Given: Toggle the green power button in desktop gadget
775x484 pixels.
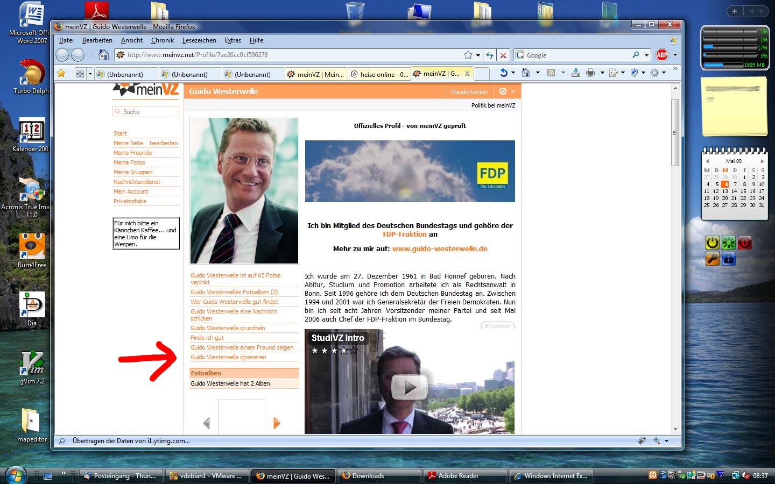Looking at the screenshot, I should 712,243.
